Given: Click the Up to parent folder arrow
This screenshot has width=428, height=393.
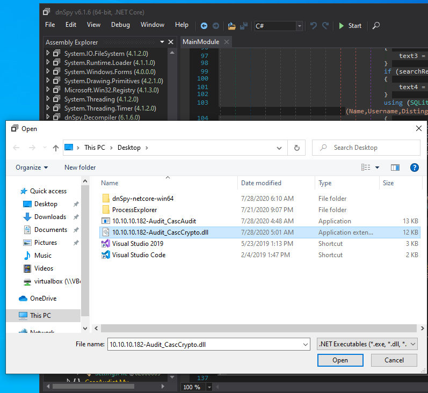Looking at the screenshot, I should 56,148.
